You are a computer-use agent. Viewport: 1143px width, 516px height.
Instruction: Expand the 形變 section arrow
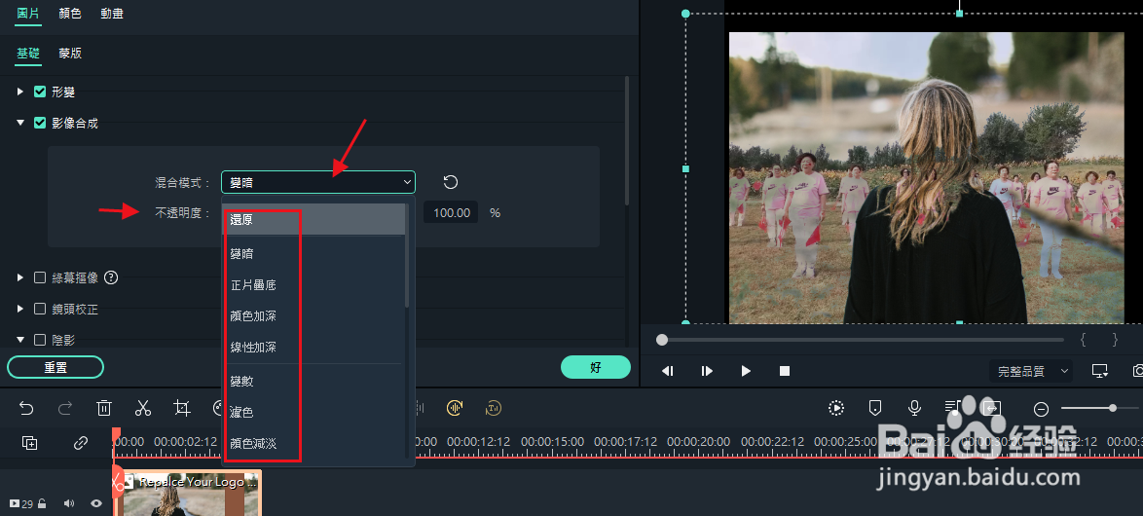pos(20,92)
